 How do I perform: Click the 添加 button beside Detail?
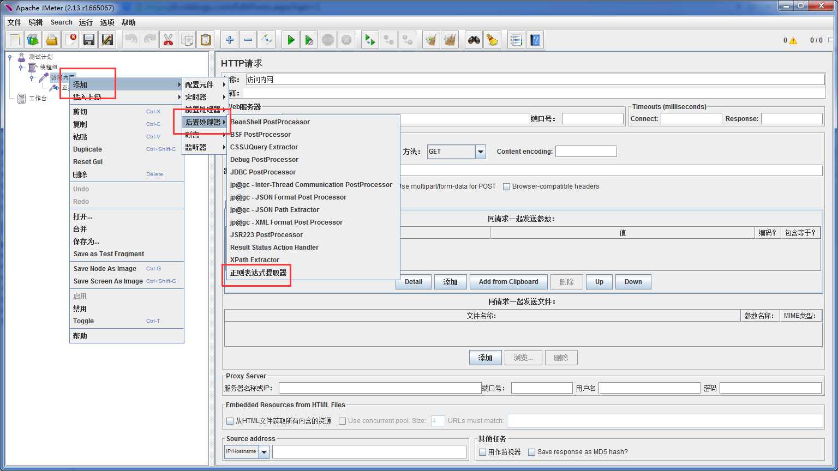coord(450,282)
